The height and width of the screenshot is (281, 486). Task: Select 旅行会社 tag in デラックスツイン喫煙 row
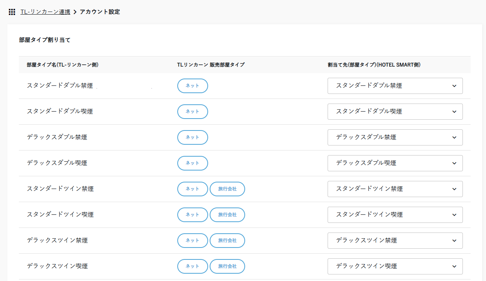(227, 266)
